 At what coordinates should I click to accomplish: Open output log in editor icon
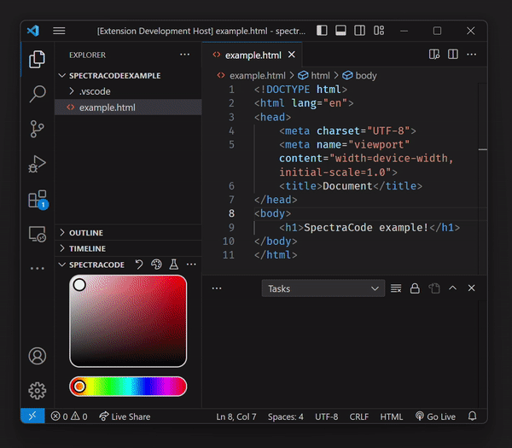click(434, 288)
